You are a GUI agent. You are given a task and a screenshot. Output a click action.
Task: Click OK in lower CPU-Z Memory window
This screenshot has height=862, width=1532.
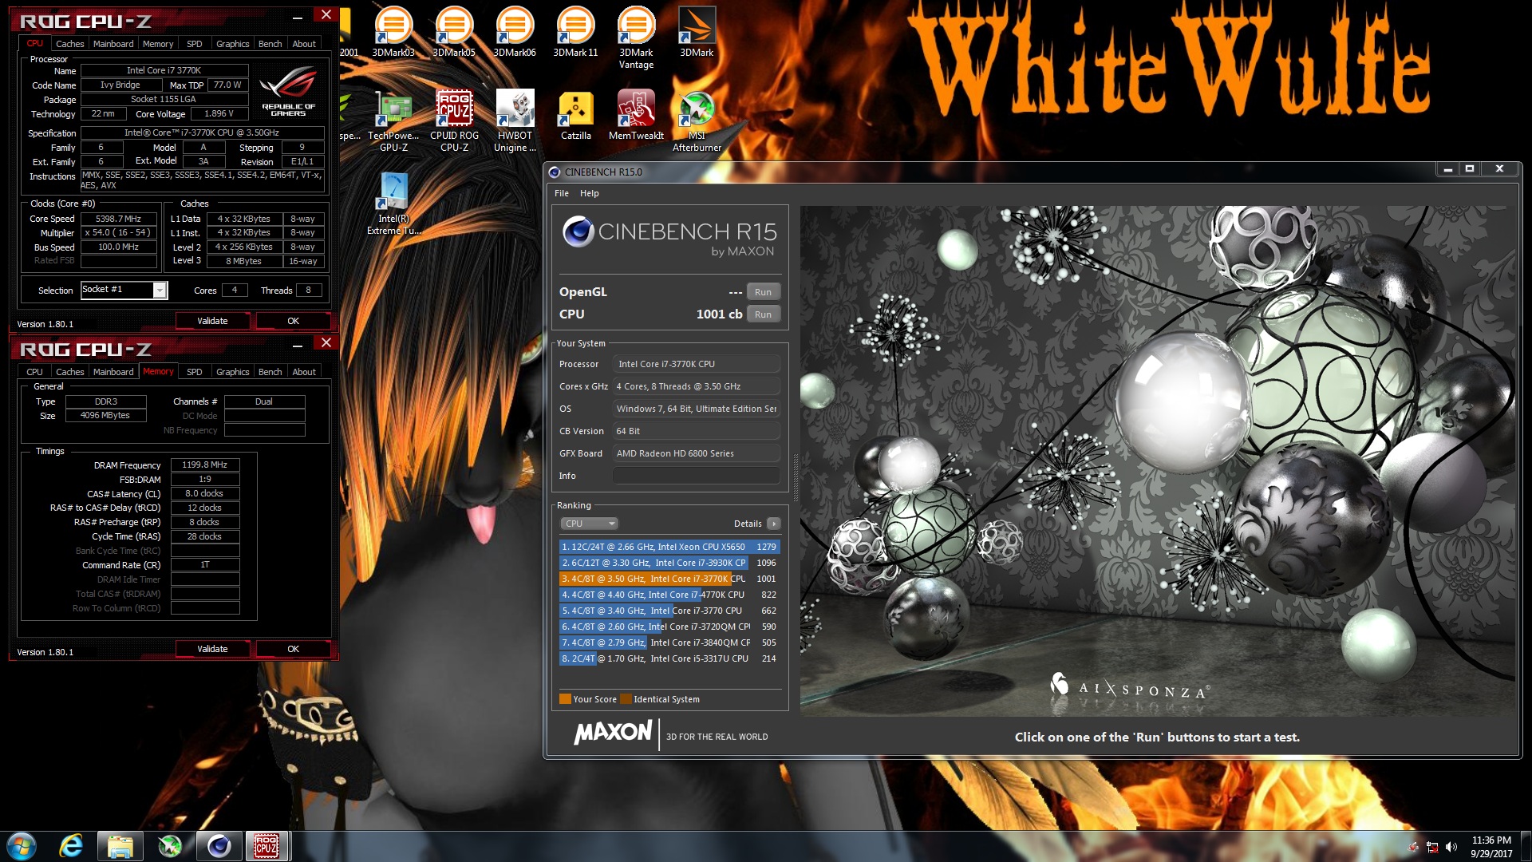(x=293, y=649)
